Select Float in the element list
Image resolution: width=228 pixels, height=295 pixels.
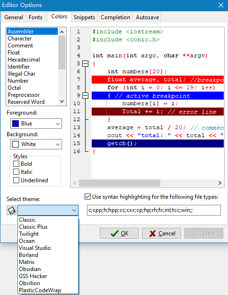[32, 53]
